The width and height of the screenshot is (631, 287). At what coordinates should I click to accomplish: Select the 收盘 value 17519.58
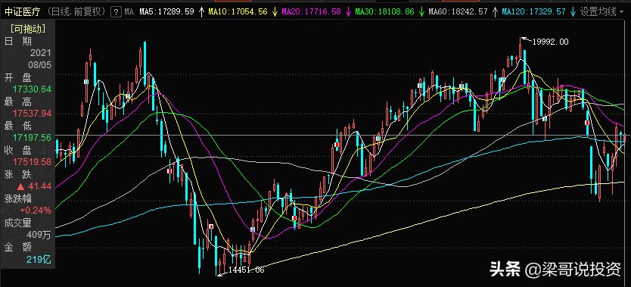click(x=32, y=162)
